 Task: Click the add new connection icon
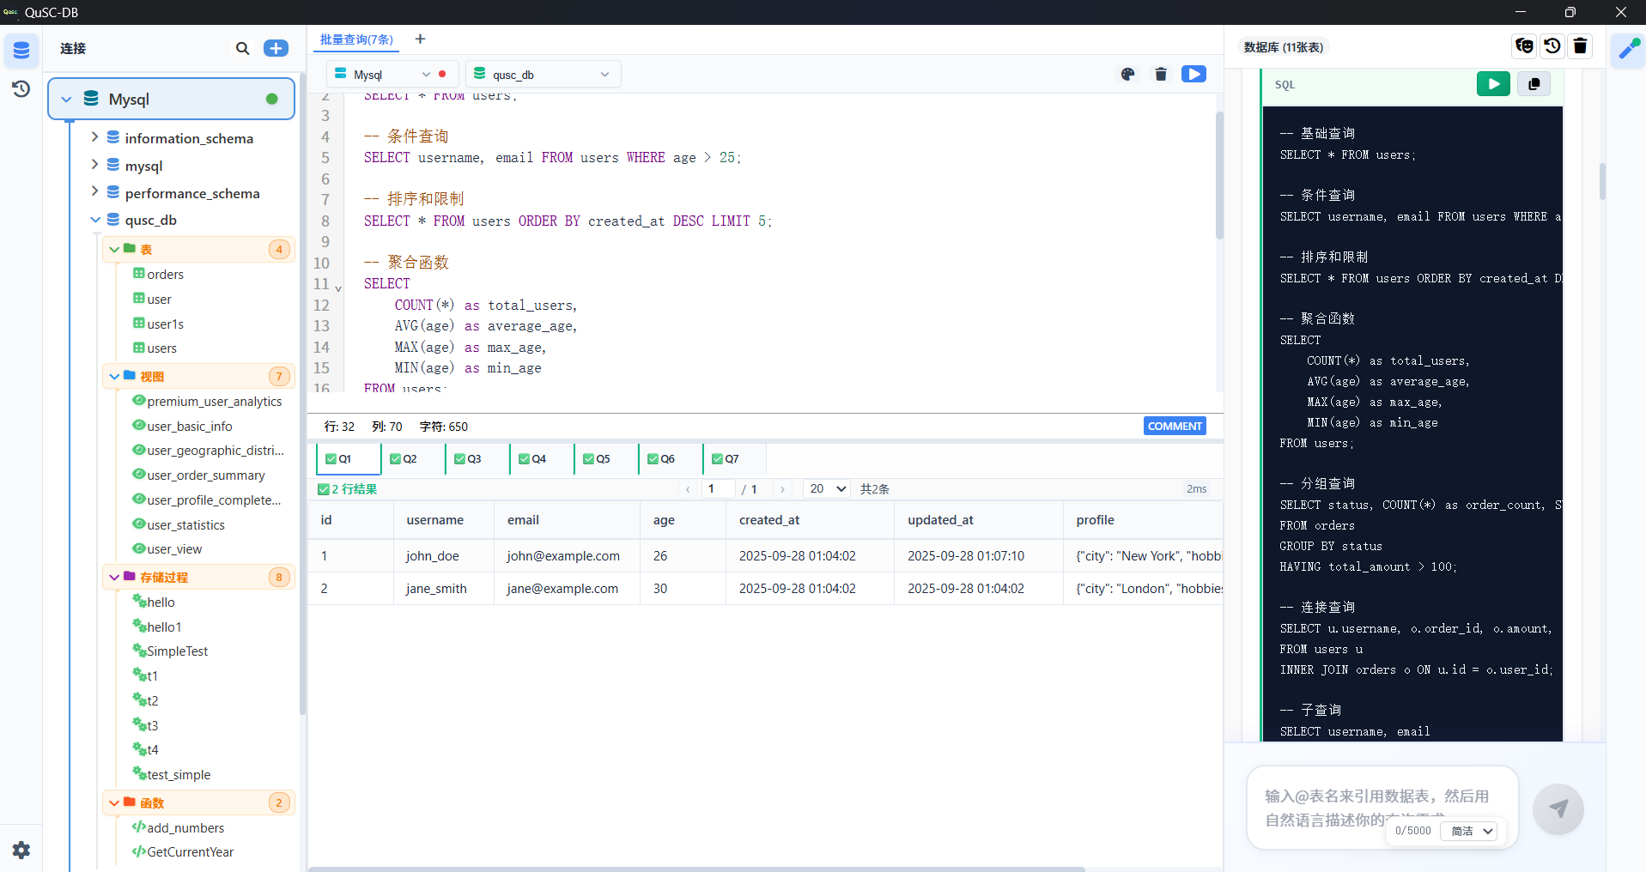[x=276, y=48]
